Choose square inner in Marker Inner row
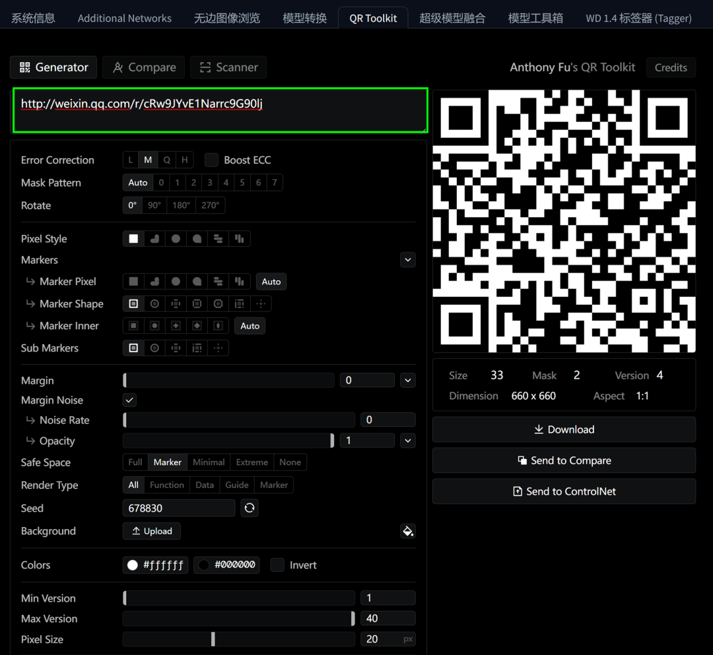Viewport: 713px width, 655px height. tap(133, 326)
